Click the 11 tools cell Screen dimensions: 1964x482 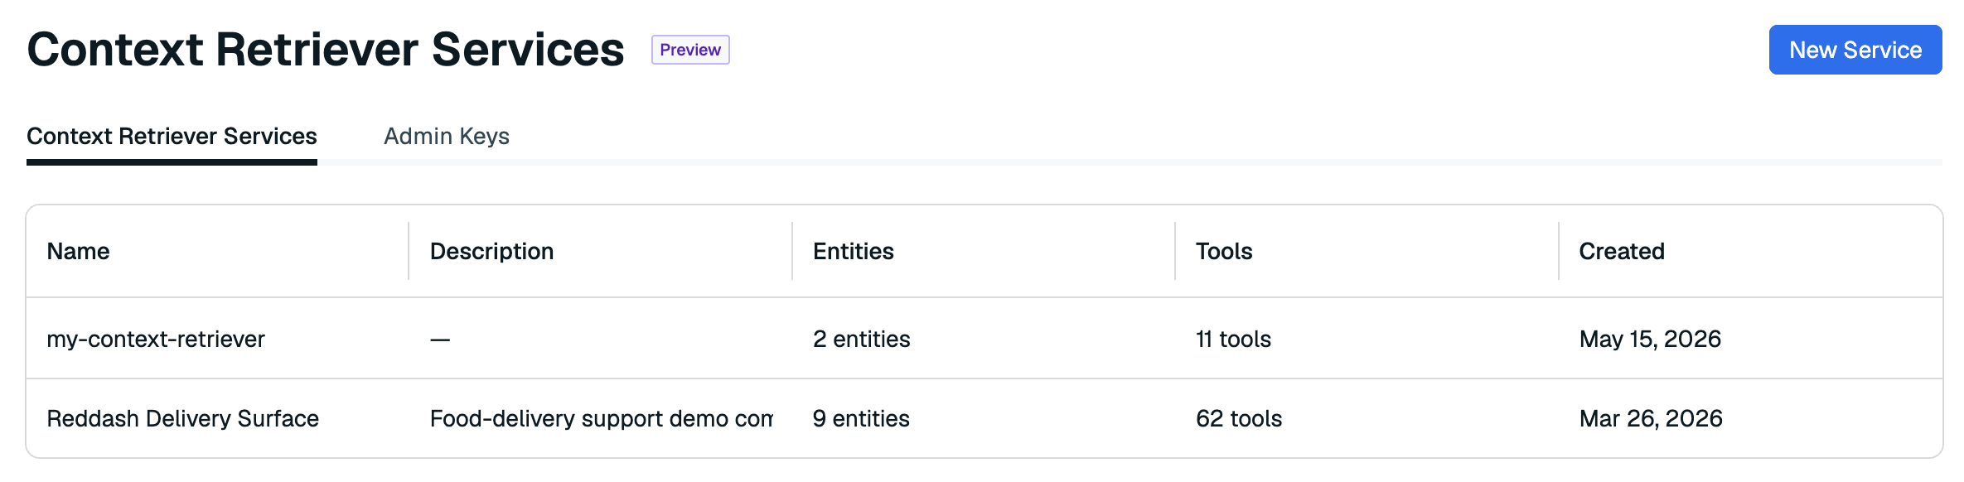tap(1233, 339)
